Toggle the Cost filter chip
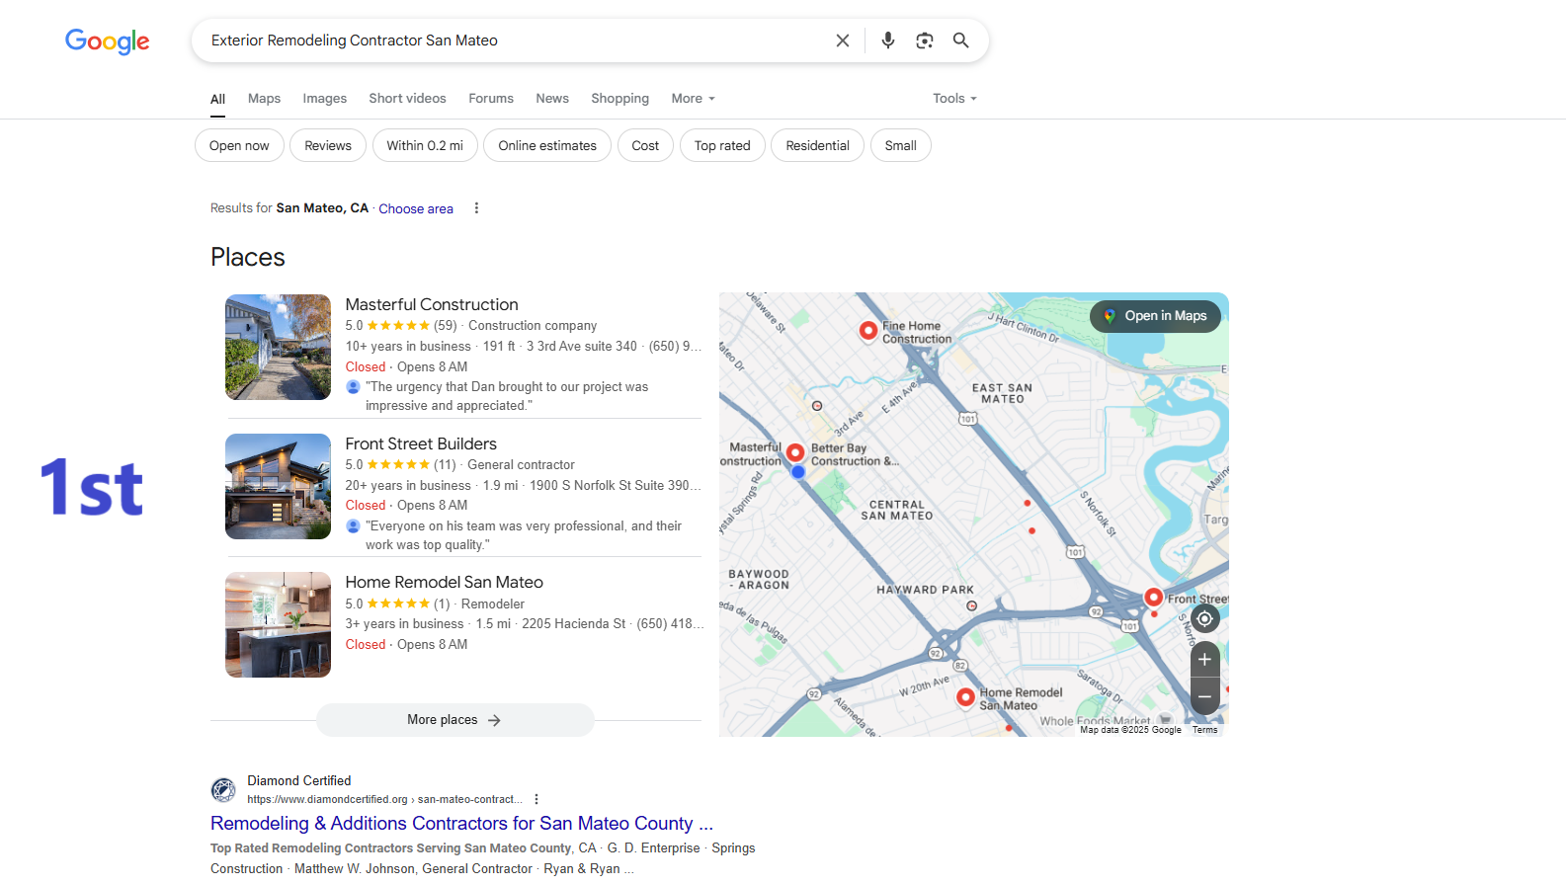Image resolution: width=1566 pixels, height=886 pixels. click(x=645, y=145)
